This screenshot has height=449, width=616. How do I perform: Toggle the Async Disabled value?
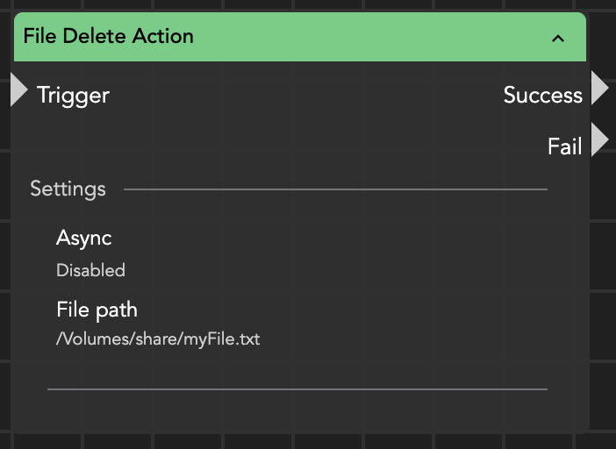(90, 270)
